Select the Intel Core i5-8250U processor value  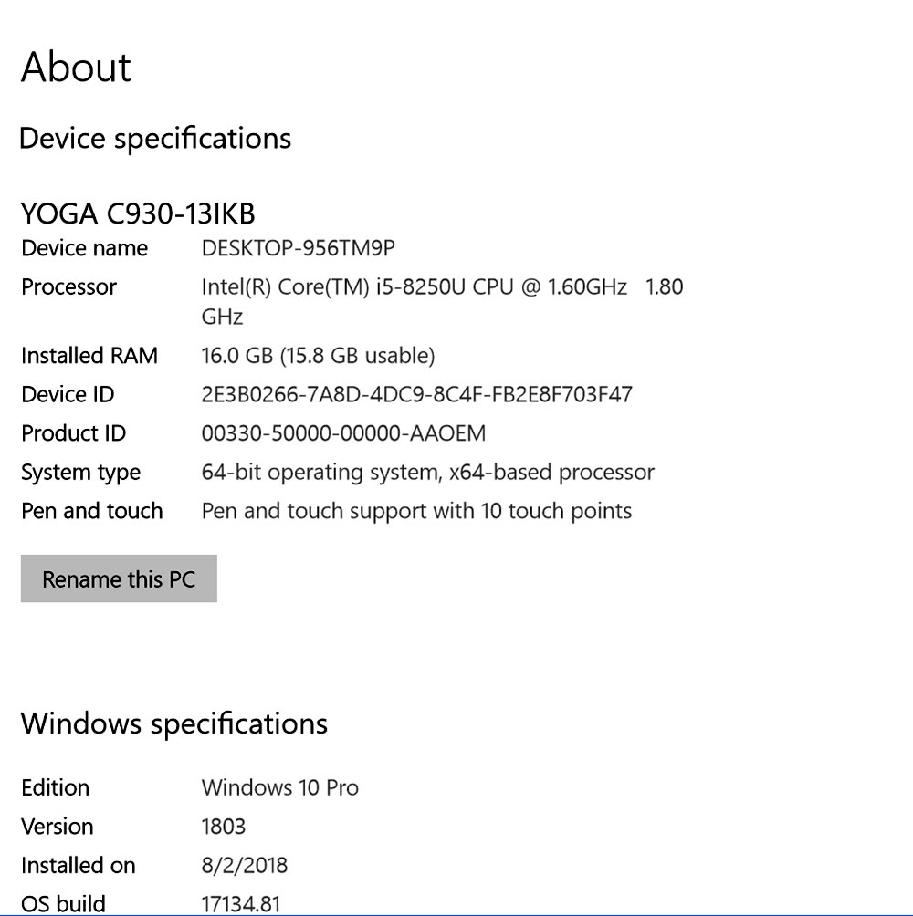(443, 301)
